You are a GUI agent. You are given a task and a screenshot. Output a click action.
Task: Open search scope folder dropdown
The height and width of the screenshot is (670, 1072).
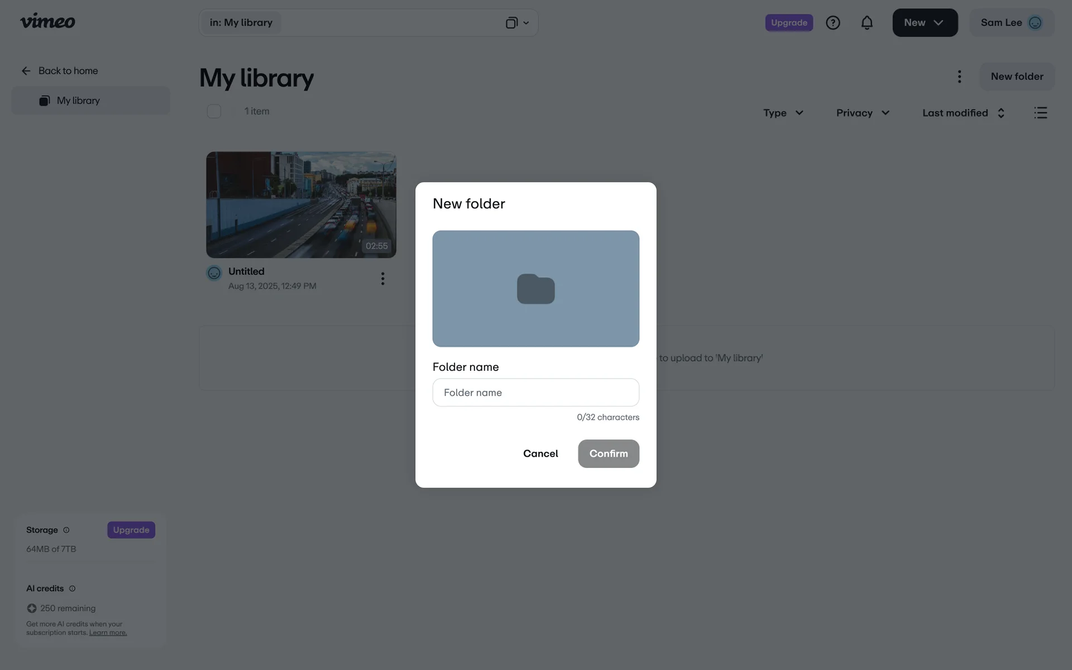tap(517, 23)
